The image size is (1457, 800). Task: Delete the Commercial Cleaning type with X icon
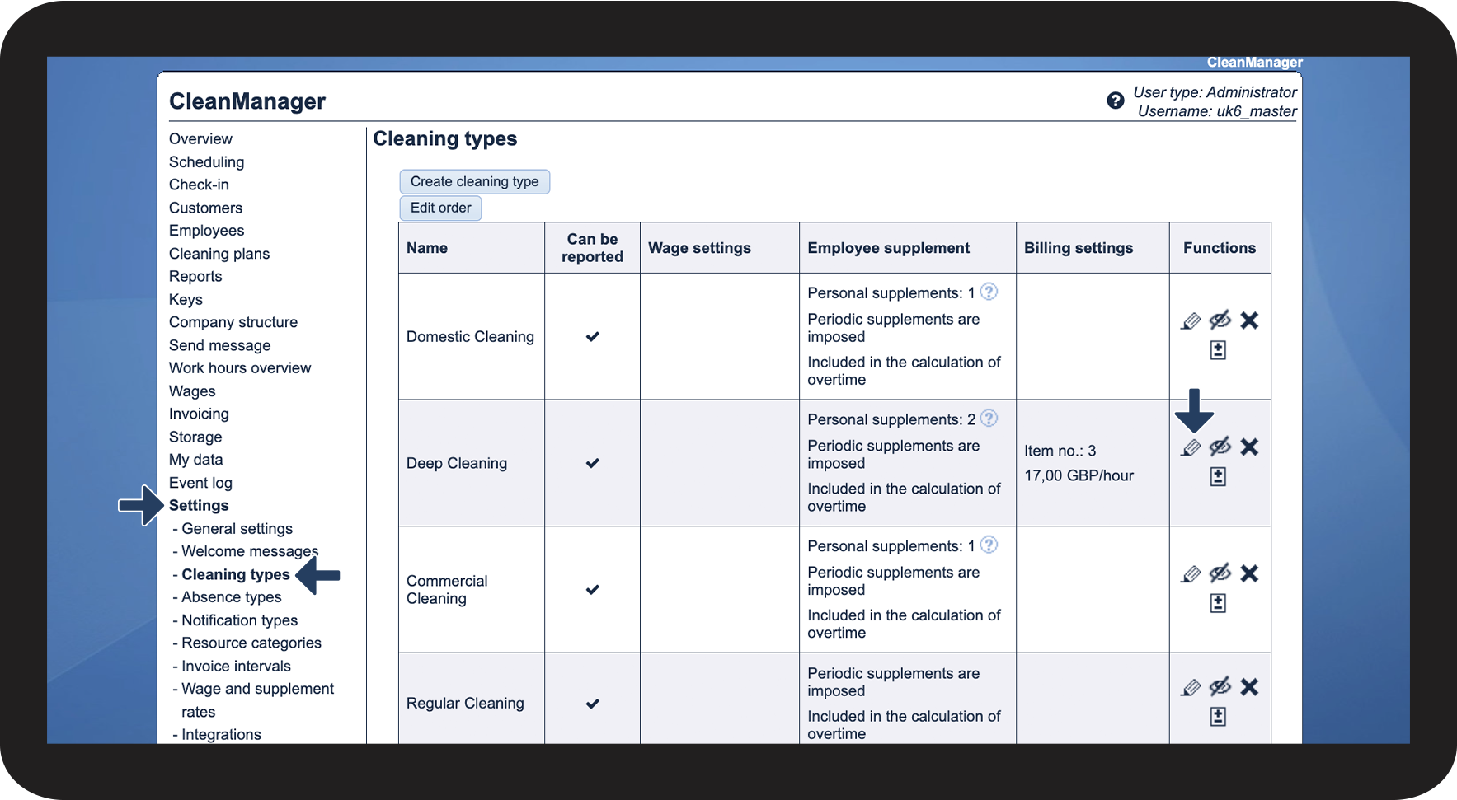pyautogui.click(x=1249, y=573)
